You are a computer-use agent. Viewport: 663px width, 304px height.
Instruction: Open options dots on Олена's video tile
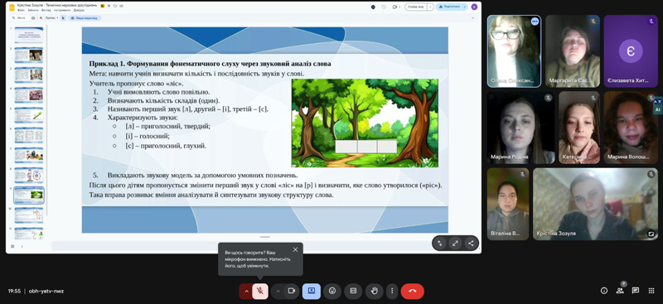(x=535, y=22)
